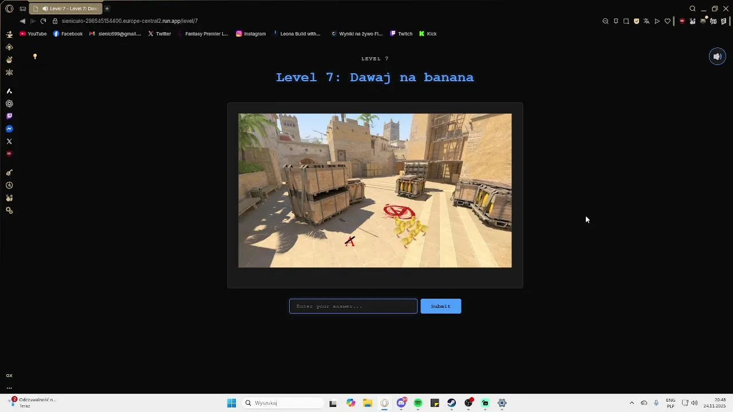Open the GX sidebar button
Image resolution: width=733 pixels, height=412 pixels.
(9, 376)
